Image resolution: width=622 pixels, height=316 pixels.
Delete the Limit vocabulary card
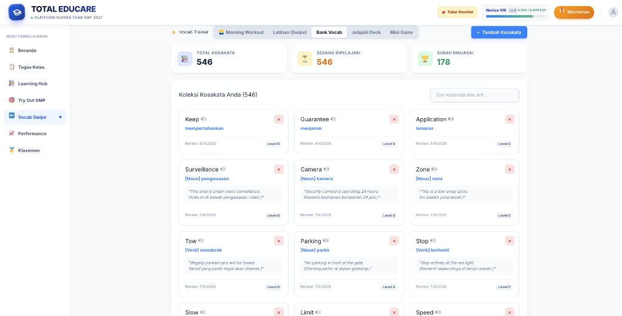(394, 312)
